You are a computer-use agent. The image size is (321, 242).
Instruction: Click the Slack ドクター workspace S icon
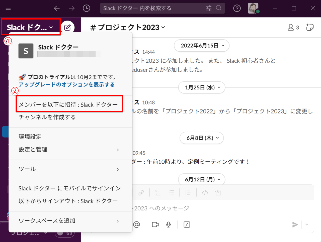click(26, 51)
